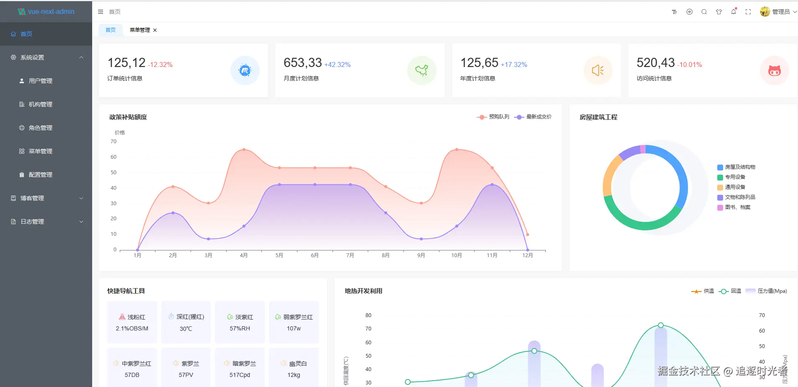Toggle 房屋及结构物 legend item

pos(736,167)
